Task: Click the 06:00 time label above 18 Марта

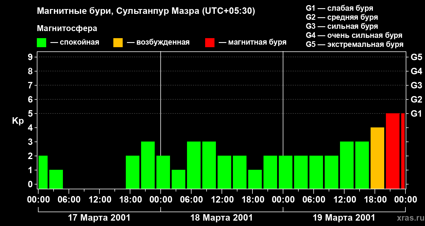Action: [191, 199]
